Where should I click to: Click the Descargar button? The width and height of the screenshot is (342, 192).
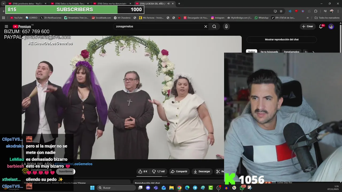coord(202,171)
